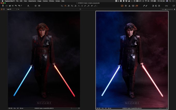
Task: Select the Crop tool
Action: [72, 6]
